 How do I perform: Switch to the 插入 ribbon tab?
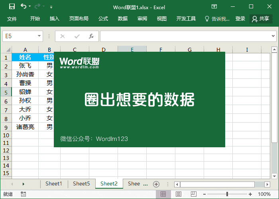55,18
